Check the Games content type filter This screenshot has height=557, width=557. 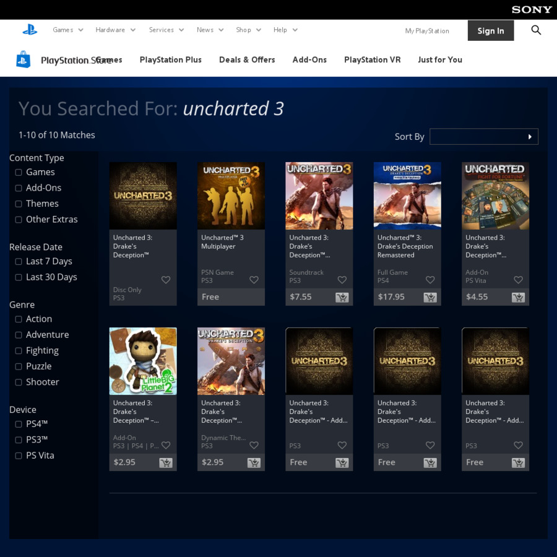[19, 172]
